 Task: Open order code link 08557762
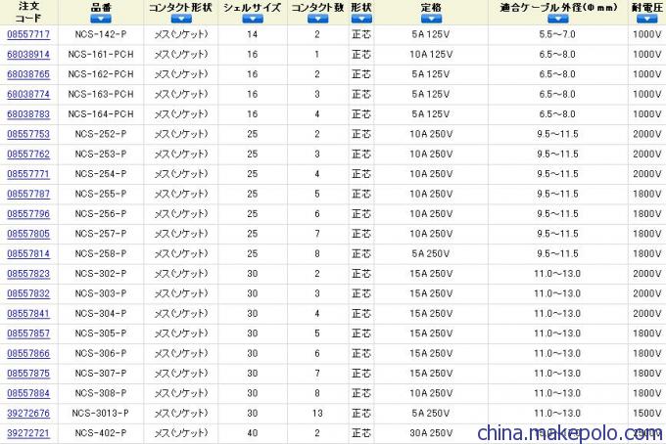pos(28,154)
